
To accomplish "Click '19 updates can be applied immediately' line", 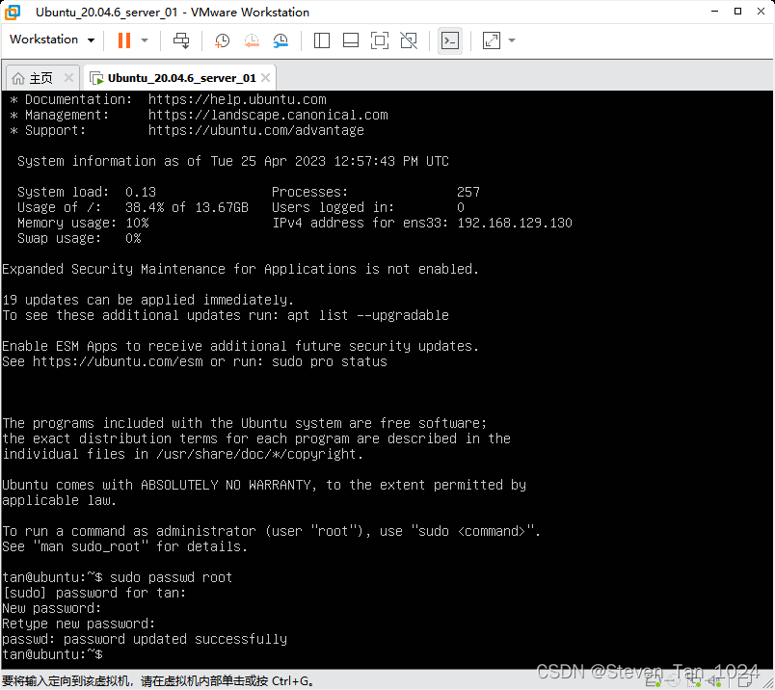I will [x=147, y=300].
